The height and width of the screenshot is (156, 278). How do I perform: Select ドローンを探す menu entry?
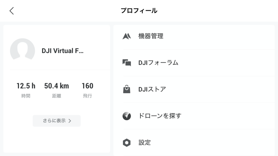point(194,116)
